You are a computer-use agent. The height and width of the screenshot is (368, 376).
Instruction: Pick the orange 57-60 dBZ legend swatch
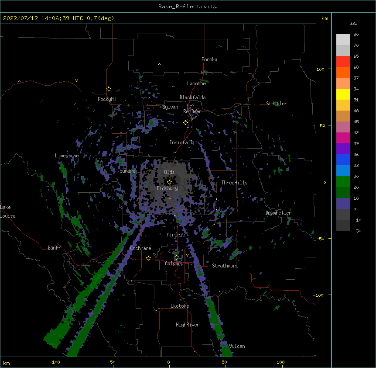point(343,72)
